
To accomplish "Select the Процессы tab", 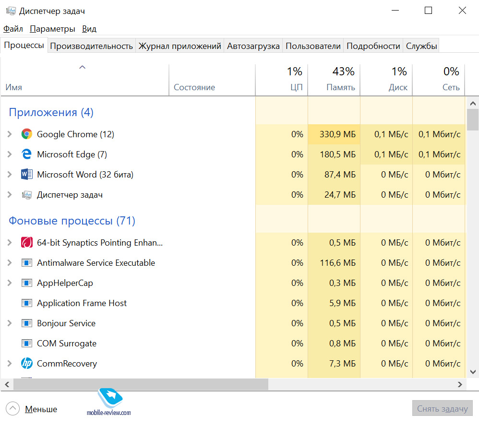I will pyautogui.click(x=24, y=45).
